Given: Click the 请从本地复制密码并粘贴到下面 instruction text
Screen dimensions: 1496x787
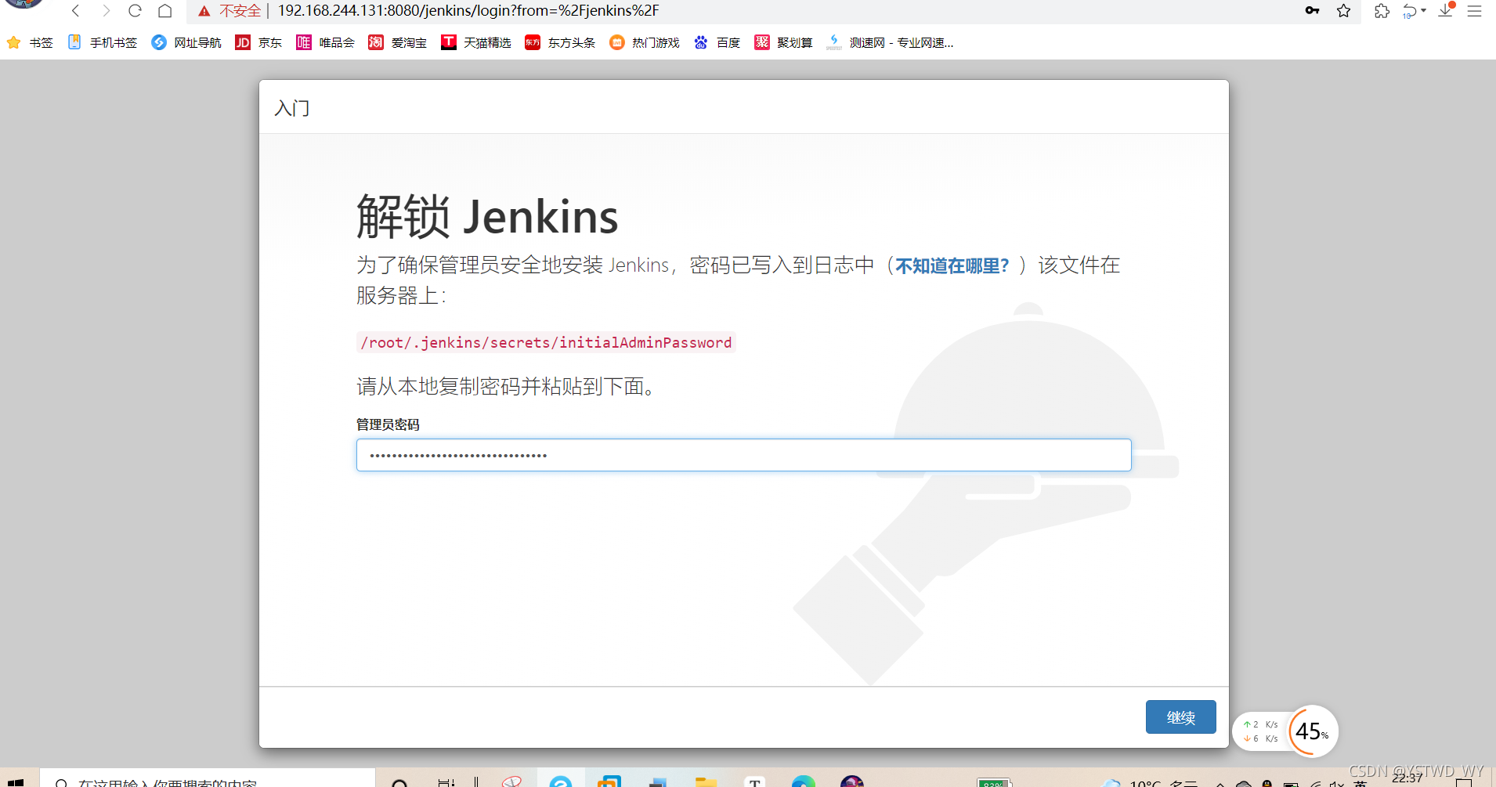Looking at the screenshot, I should pyautogui.click(x=506, y=386).
